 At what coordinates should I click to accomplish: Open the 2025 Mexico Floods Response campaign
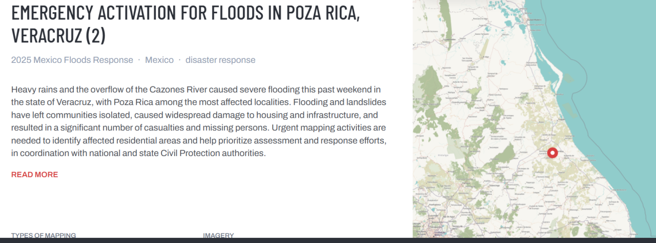(x=72, y=60)
